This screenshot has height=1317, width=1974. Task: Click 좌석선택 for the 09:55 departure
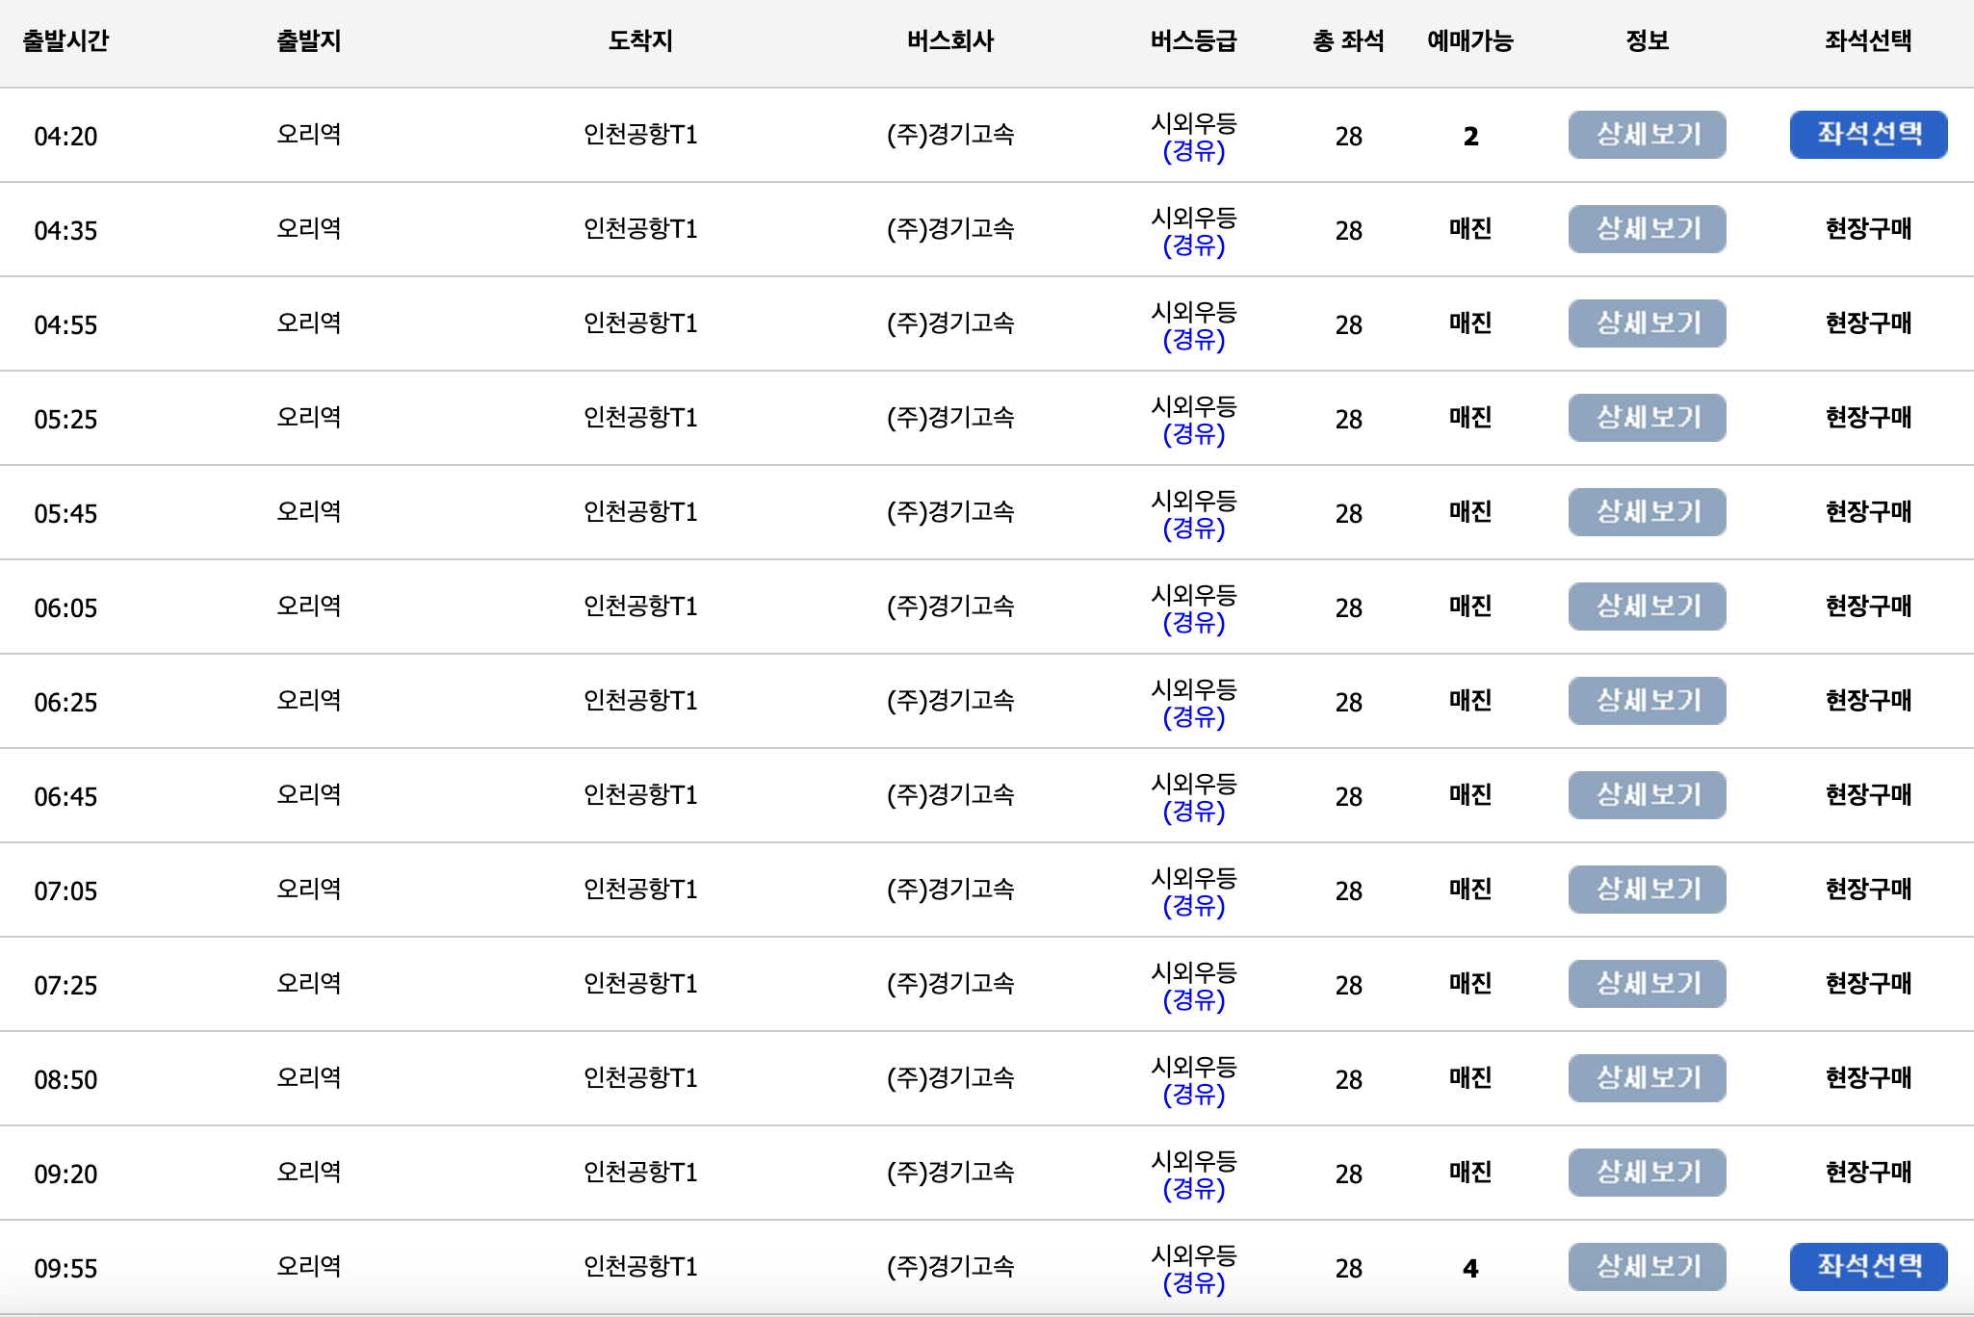1866,1266
